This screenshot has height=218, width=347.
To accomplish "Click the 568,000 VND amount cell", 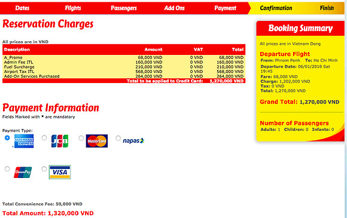I will (x=149, y=71).
